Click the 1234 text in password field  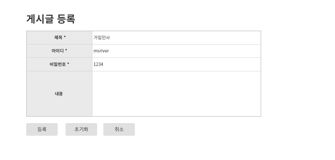[x=98, y=64]
